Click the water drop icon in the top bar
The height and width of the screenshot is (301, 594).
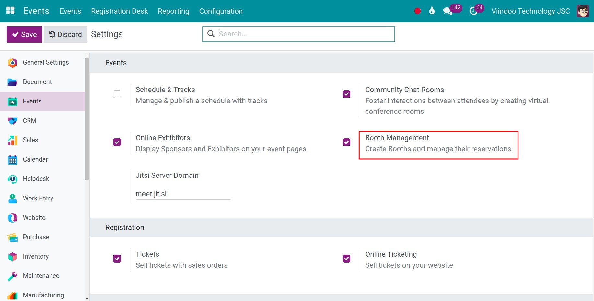pos(432,11)
